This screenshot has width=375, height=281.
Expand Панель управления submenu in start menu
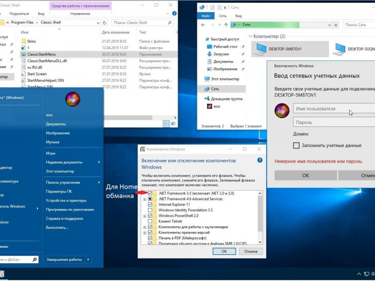click(x=99, y=182)
